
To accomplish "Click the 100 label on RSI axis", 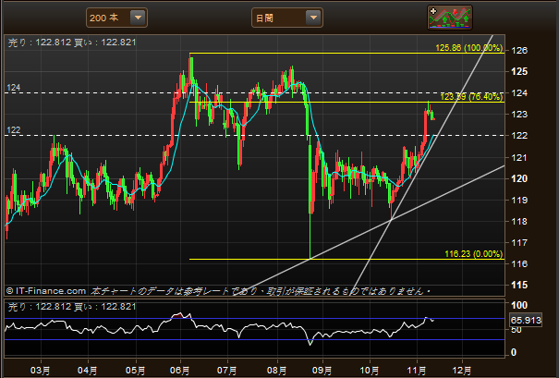I will [x=519, y=305].
